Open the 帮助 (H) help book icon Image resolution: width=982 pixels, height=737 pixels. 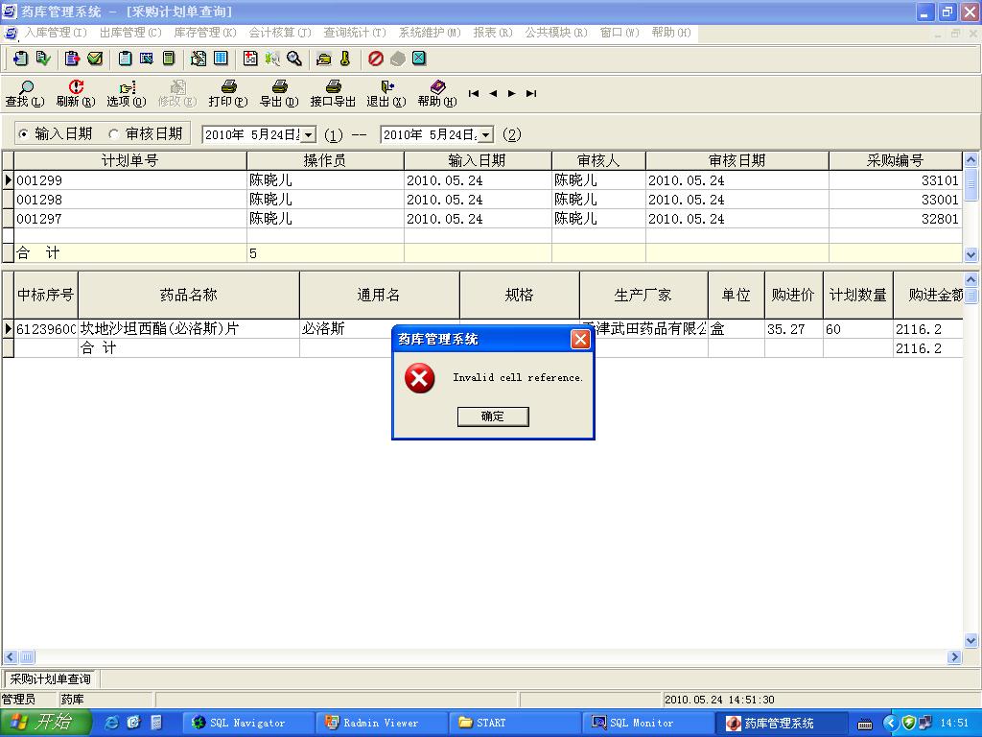(x=437, y=94)
